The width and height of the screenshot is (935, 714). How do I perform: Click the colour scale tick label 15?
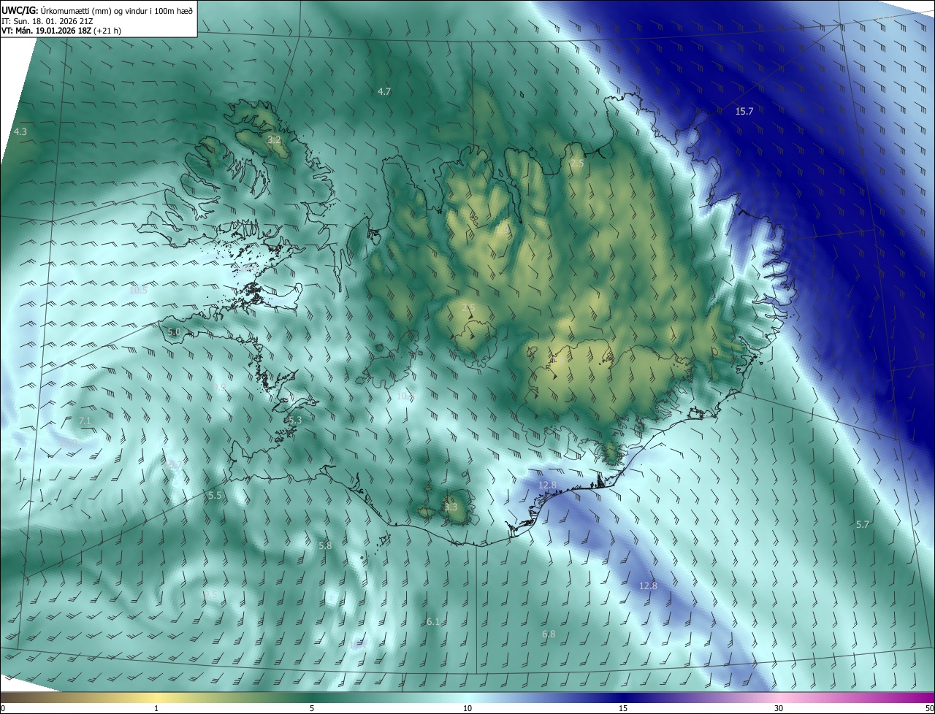coord(623,708)
